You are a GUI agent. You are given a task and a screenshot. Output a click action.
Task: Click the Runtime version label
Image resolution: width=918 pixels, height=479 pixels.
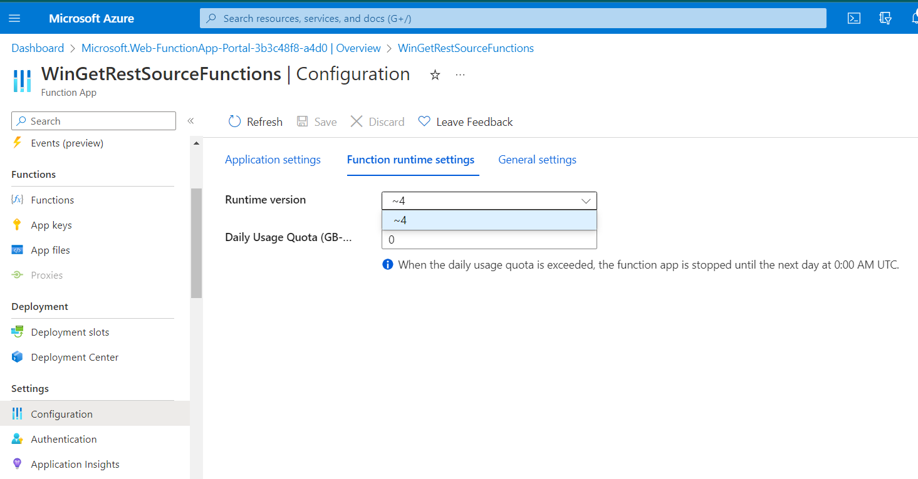click(266, 200)
